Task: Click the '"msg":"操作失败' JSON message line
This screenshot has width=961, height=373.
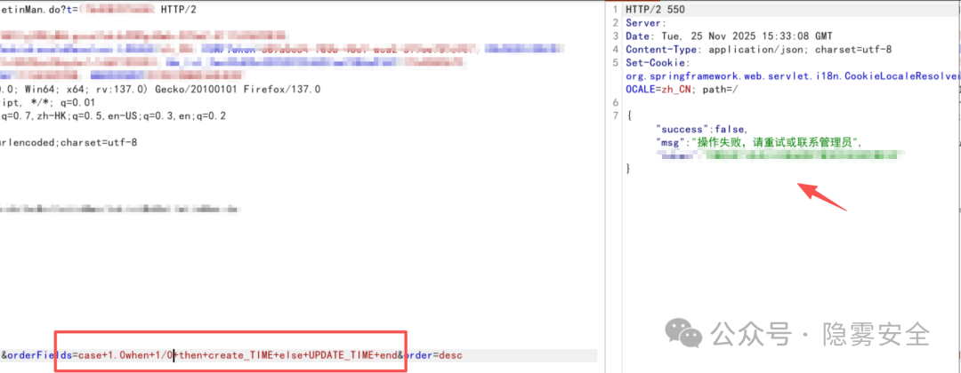Action: tap(759, 143)
